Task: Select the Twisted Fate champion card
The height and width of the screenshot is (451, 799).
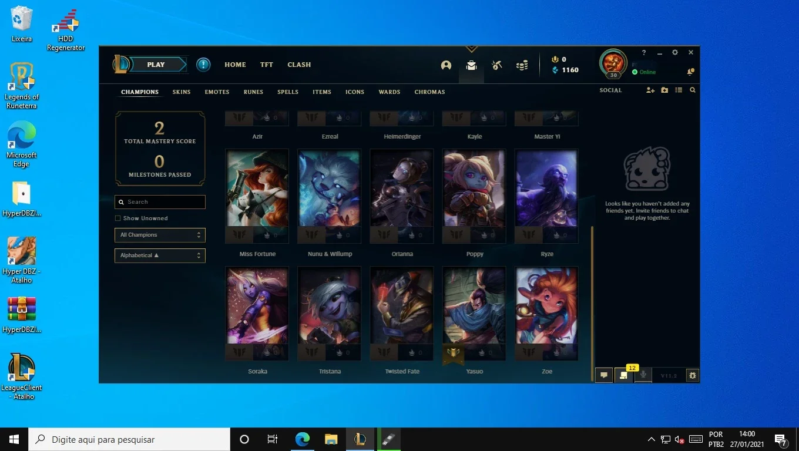Action: click(x=402, y=314)
